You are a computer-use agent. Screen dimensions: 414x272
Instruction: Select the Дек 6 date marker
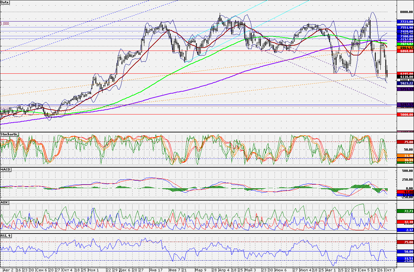point(125,270)
